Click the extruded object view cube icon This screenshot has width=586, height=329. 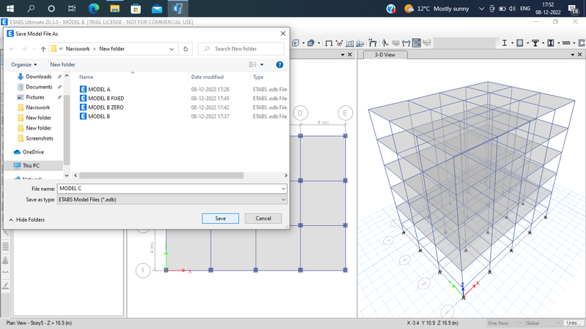311,43
